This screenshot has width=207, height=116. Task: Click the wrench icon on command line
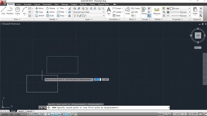point(45,108)
